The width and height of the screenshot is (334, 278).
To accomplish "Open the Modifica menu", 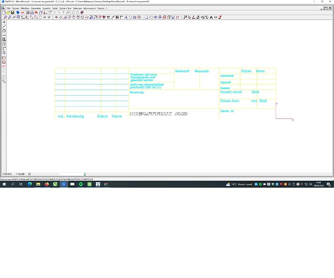I will [x=25, y=8].
